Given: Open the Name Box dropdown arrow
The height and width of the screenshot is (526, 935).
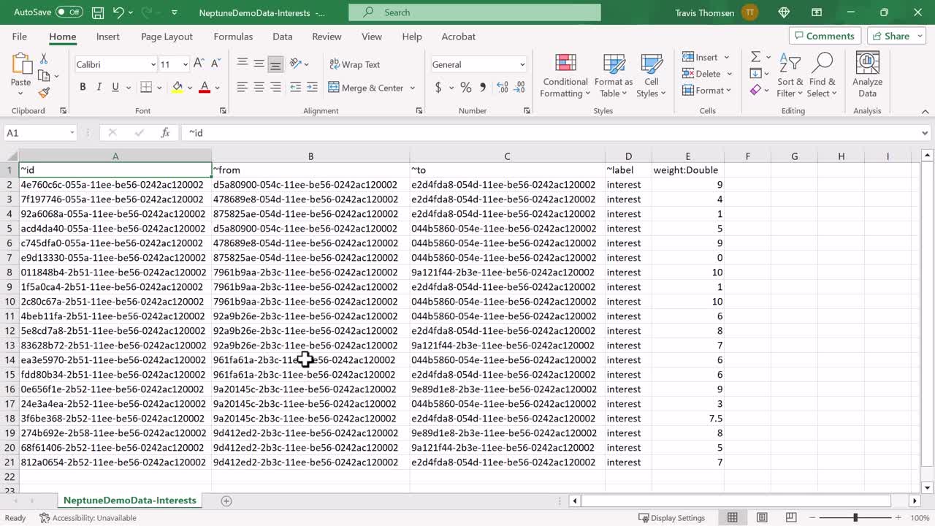Looking at the screenshot, I should 72,133.
